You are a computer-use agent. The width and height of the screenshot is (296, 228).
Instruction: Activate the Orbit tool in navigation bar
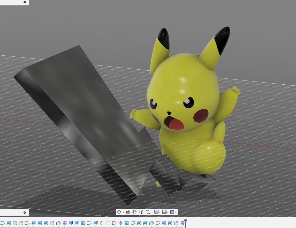pos(119,212)
